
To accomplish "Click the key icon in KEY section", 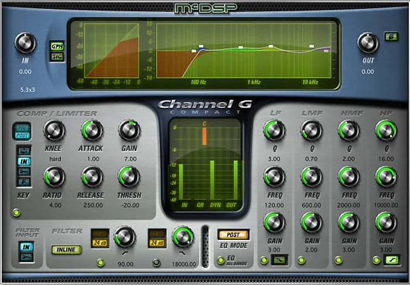I will click(24, 171).
